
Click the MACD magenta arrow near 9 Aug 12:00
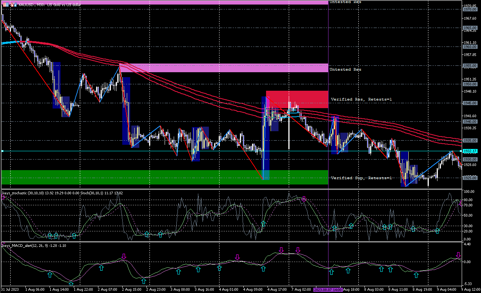pos(458,255)
